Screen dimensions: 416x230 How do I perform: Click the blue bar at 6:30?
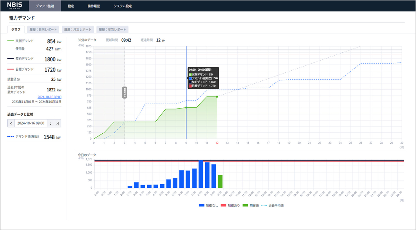[181, 179]
